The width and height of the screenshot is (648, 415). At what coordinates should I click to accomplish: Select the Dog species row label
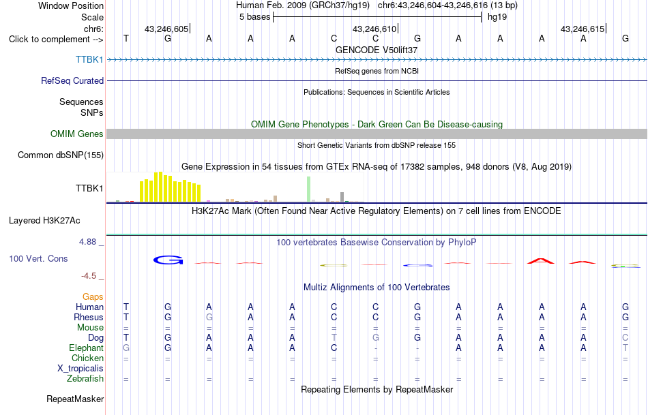(x=95, y=338)
